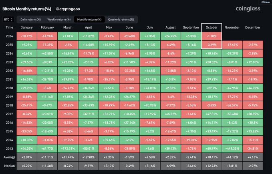272x174 pixels.
Task: Click the 2026 June cell -20.48%
Action: click(x=129, y=36)
